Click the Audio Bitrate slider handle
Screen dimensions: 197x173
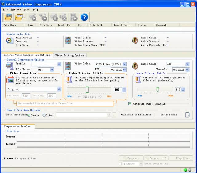click(x=158, y=90)
